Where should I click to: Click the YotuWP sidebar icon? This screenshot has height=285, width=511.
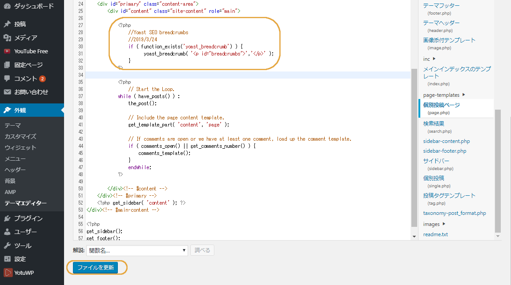coord(7,273)
